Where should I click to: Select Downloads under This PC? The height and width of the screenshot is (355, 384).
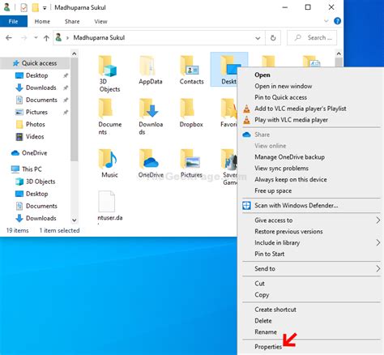tap(41, 218)
